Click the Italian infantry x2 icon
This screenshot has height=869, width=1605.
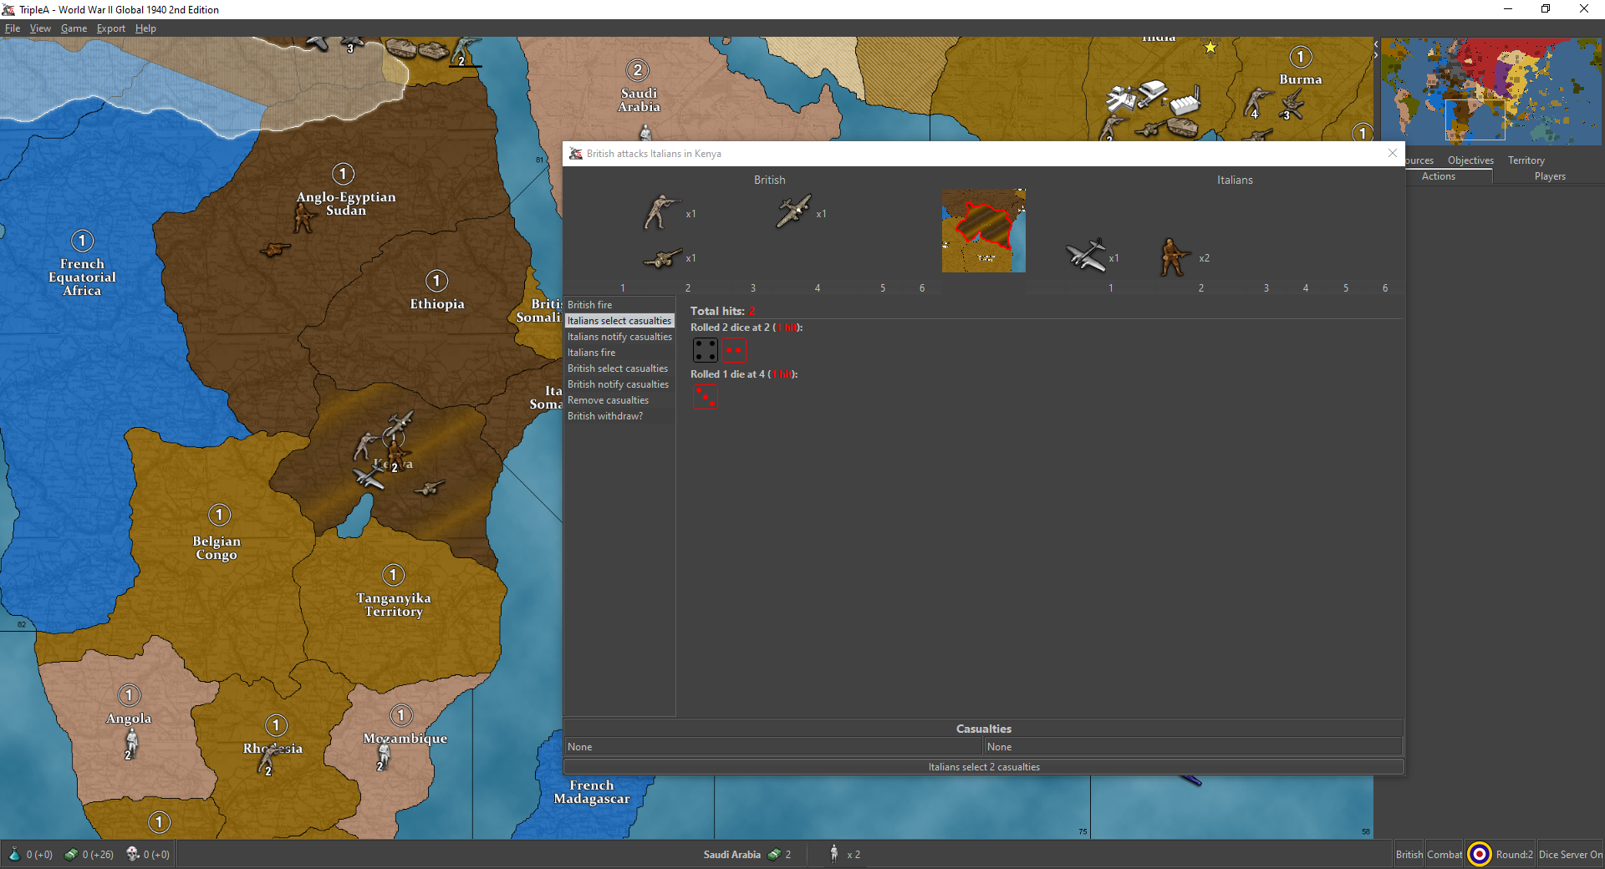(x=1174, y=257)
